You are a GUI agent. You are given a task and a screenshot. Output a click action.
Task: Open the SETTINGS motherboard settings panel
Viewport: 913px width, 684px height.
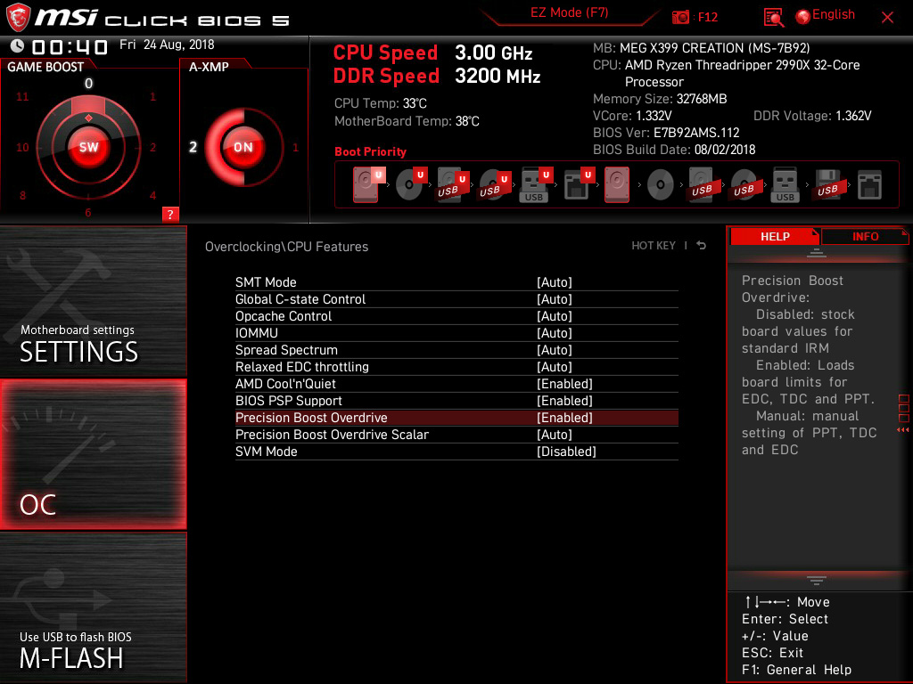pos(93,301)
